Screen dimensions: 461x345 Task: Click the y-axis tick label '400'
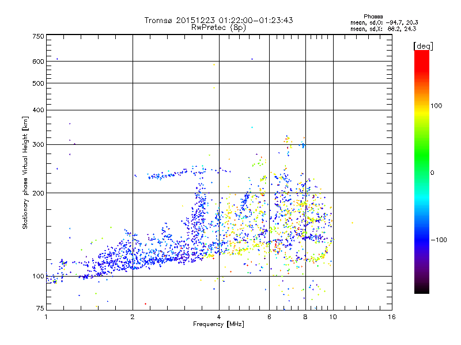coord(38,110)
